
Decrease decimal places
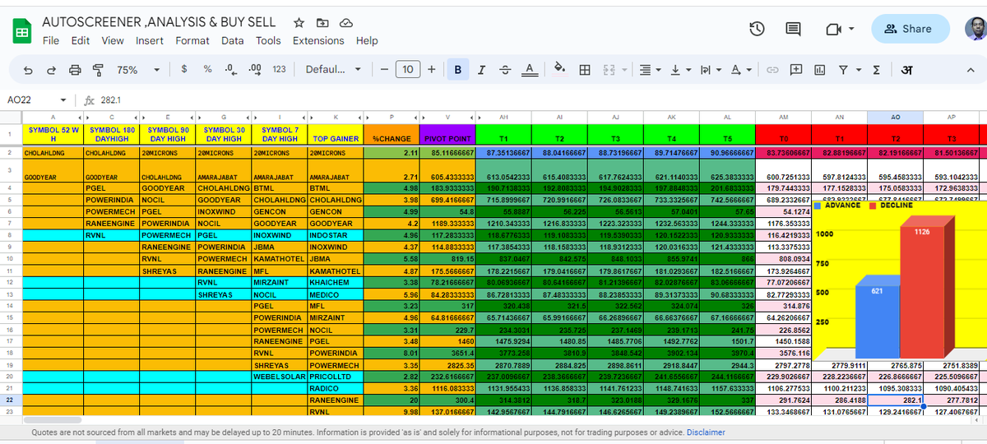(x=231, y=70)
